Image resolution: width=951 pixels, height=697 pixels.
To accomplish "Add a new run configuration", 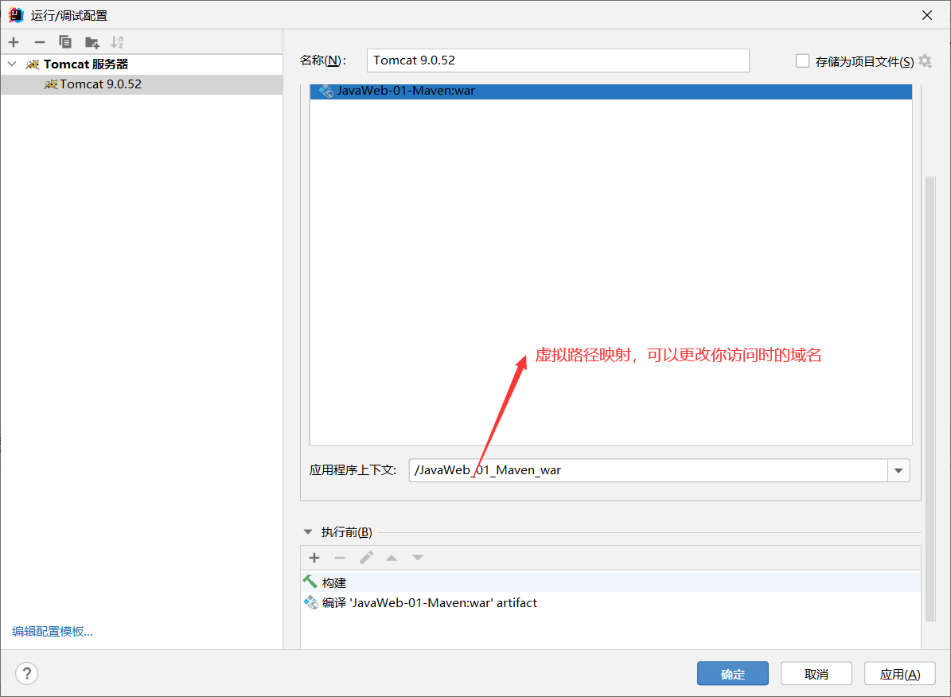I will click(x=14, y=42).
